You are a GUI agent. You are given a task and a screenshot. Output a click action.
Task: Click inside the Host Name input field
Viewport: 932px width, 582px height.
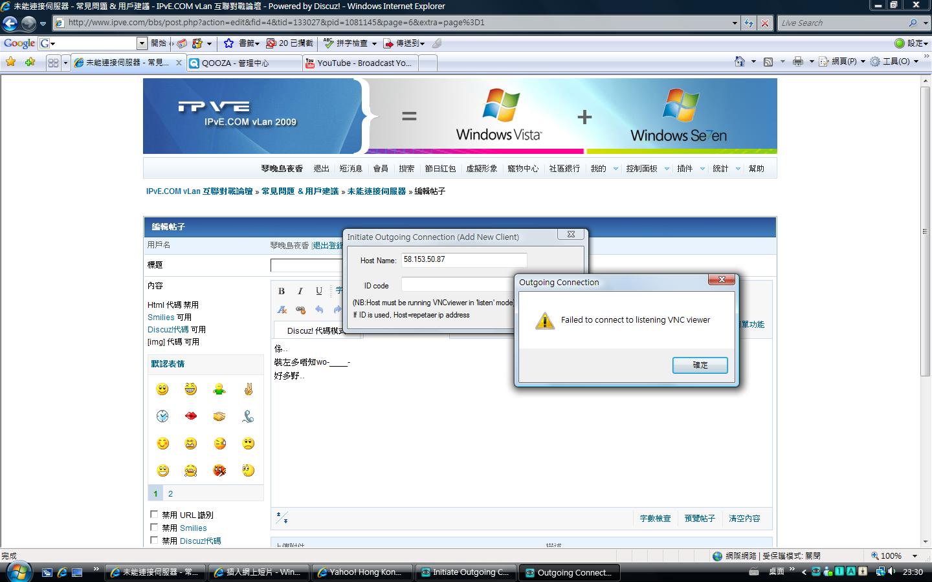click(463, 260)
